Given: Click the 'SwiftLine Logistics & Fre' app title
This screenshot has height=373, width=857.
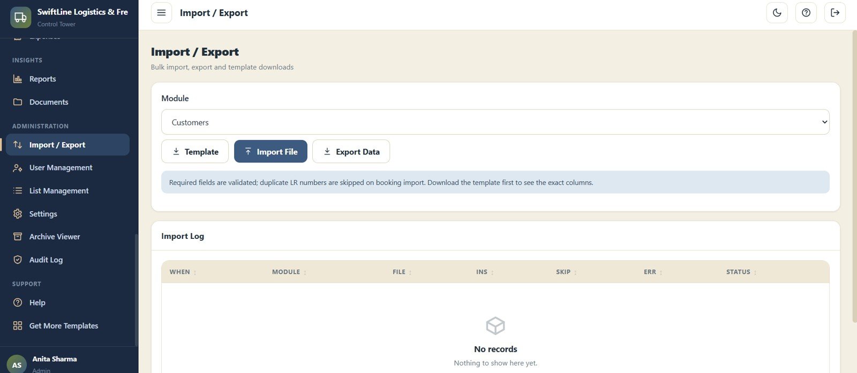Looking at the screenshot, I should [82, 12].
